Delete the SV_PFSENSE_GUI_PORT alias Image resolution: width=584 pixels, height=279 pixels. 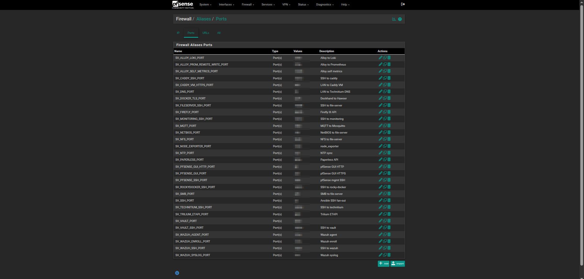click(389, 173)
